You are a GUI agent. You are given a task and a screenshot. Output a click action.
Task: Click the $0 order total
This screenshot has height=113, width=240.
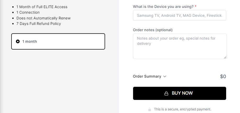(223, 77)
